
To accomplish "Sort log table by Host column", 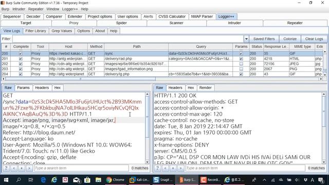I will [68, 47].
